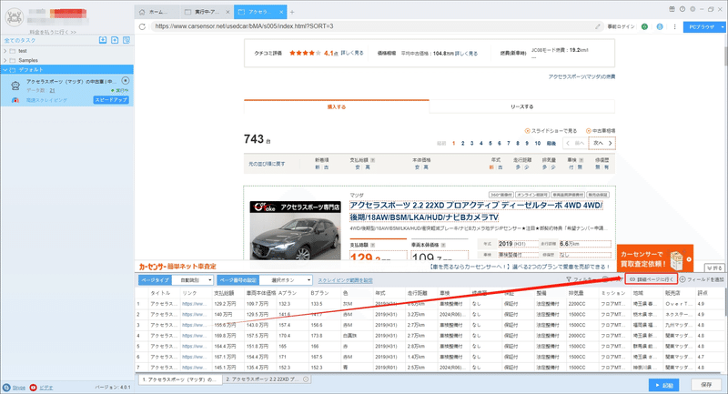Expand the Samples folder
728x394 pixels.
click(x=5, y=60)
